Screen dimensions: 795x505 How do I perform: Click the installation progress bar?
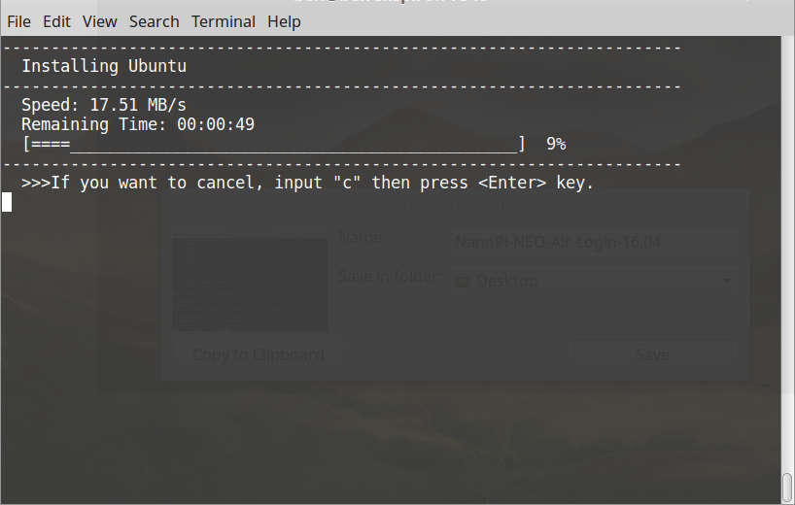[273, 145]
